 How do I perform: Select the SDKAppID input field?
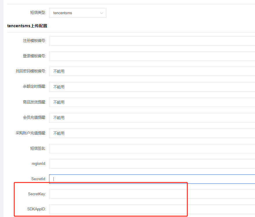coord(152,209)
